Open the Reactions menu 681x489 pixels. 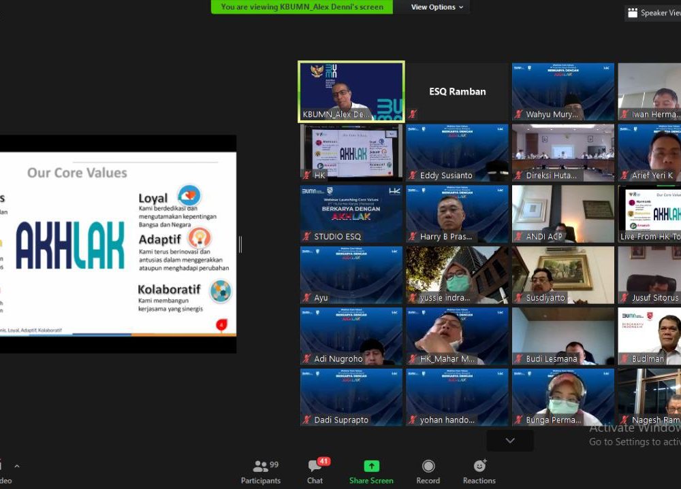coord(479,471)
